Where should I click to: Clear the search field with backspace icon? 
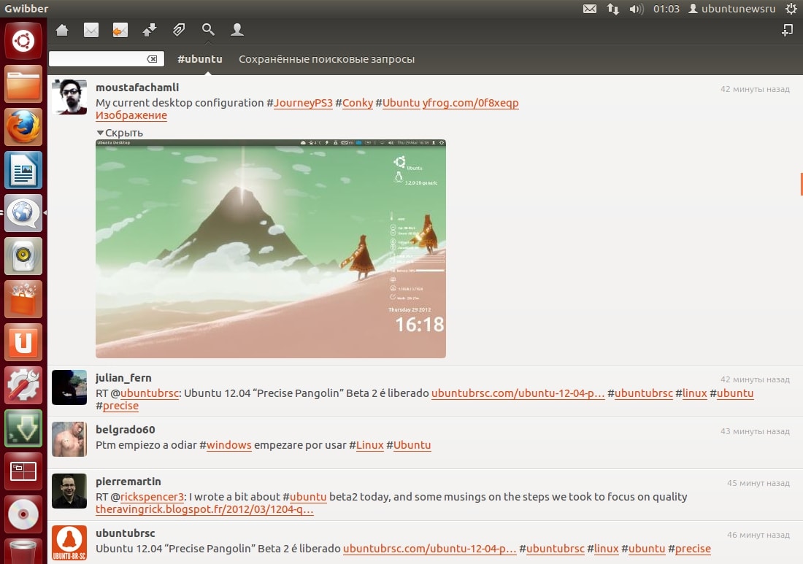(x=152, y=59)
